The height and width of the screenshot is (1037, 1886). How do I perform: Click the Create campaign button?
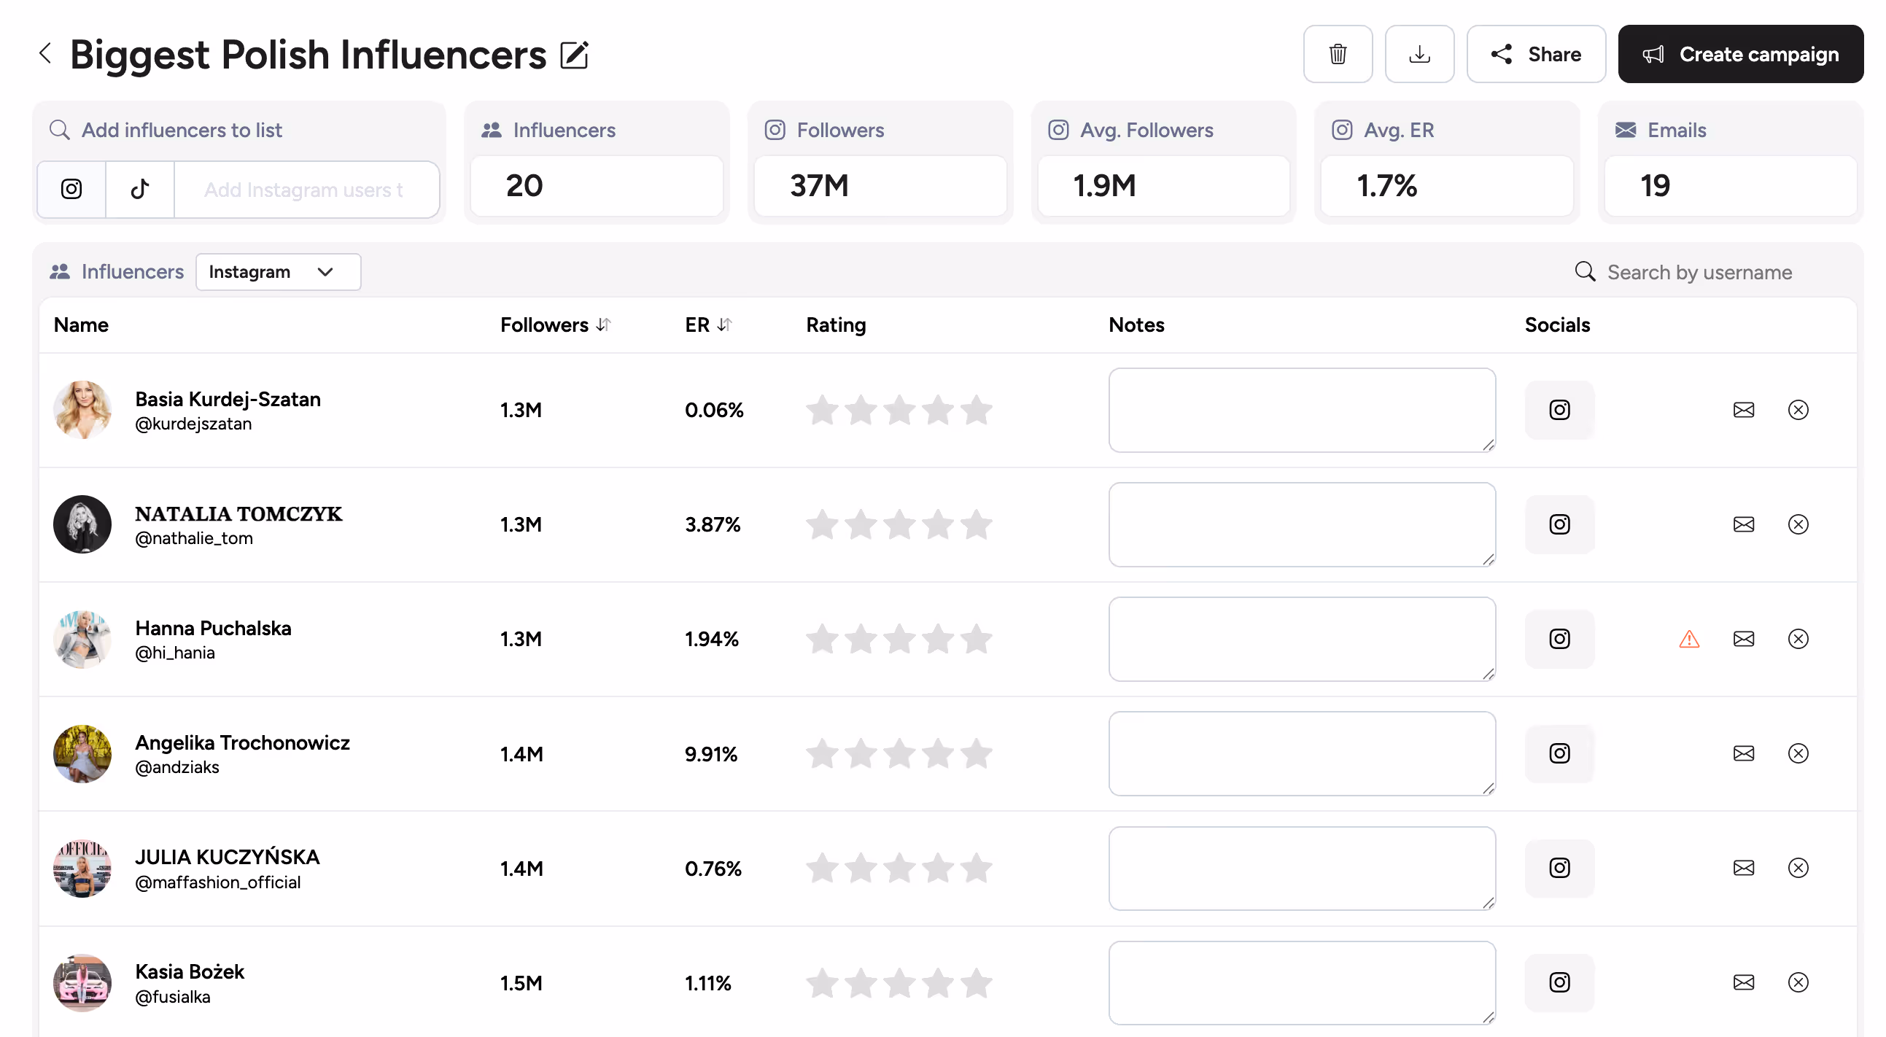(x=1739, y=54)
